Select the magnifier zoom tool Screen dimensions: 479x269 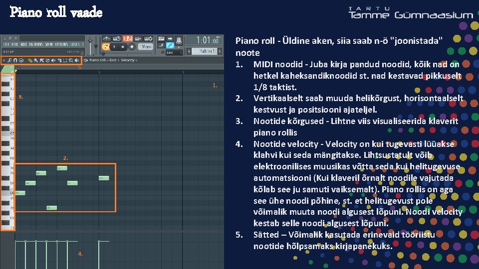point(70,60)
